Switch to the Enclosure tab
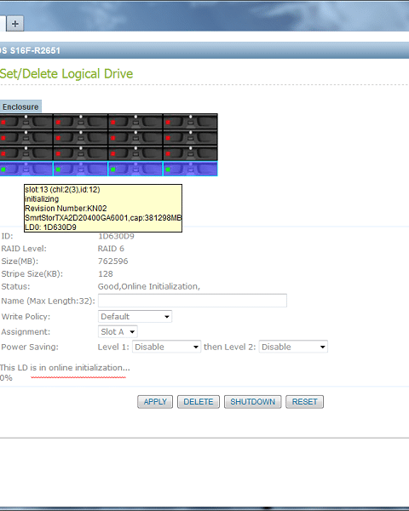Viewport: 409px width, 511px height. tap(20, 106)
